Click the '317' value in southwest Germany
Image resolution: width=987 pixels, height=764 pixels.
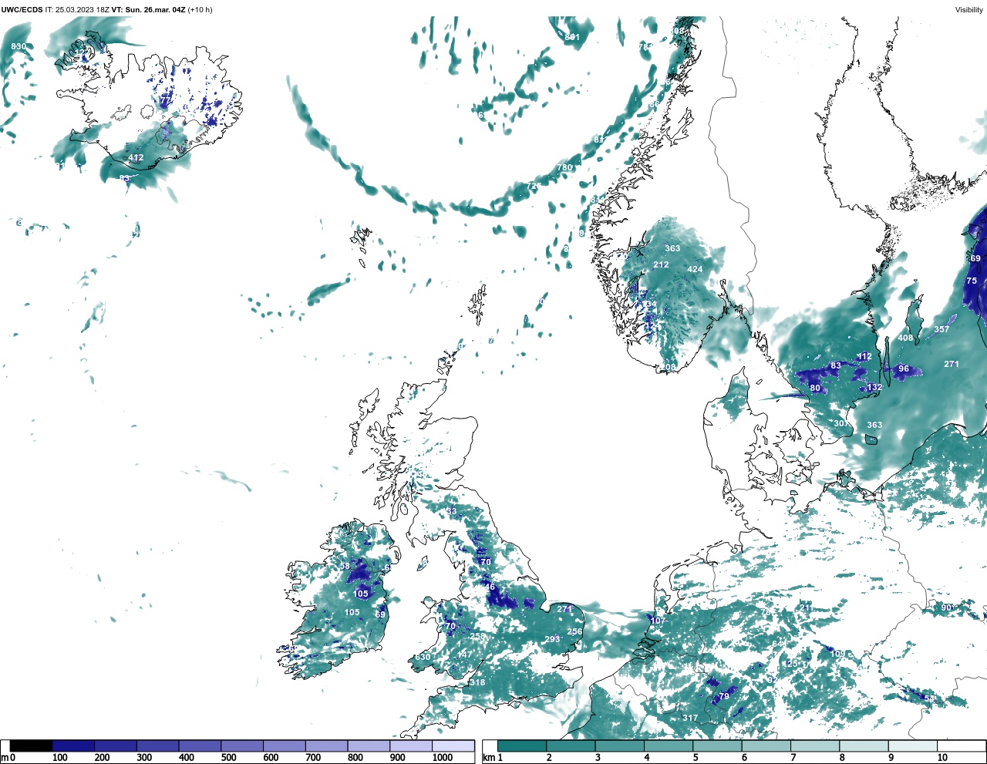690,718
